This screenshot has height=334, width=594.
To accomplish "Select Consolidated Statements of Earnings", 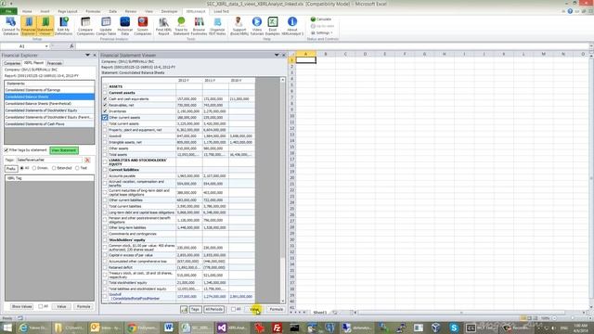I will tap(49, 90).
